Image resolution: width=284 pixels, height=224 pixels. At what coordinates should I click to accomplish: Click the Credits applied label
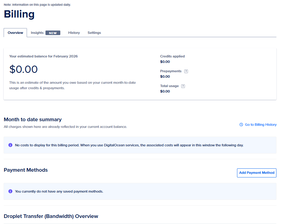[172, 56]
